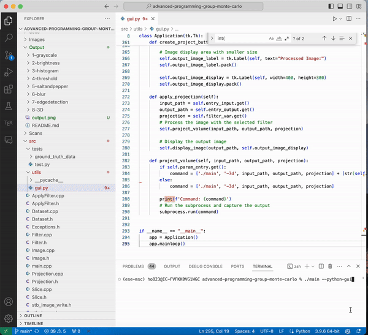Close the gui.py editor tab
This screenshot has width=368, height=335.
(x=153, y=19)
